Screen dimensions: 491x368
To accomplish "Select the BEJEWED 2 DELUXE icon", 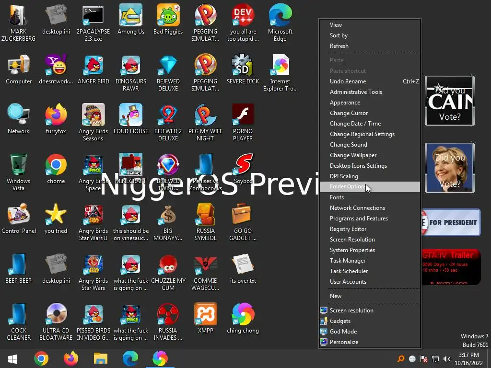I will pos(168,122).
